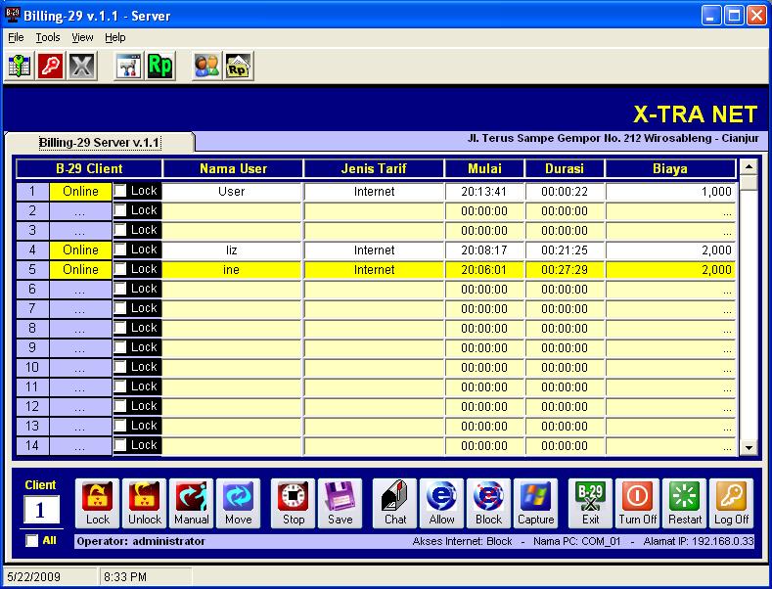Click the Unlock button in bottom panel
The width and height of the screenshot is (772, 589).
point(144,503)
